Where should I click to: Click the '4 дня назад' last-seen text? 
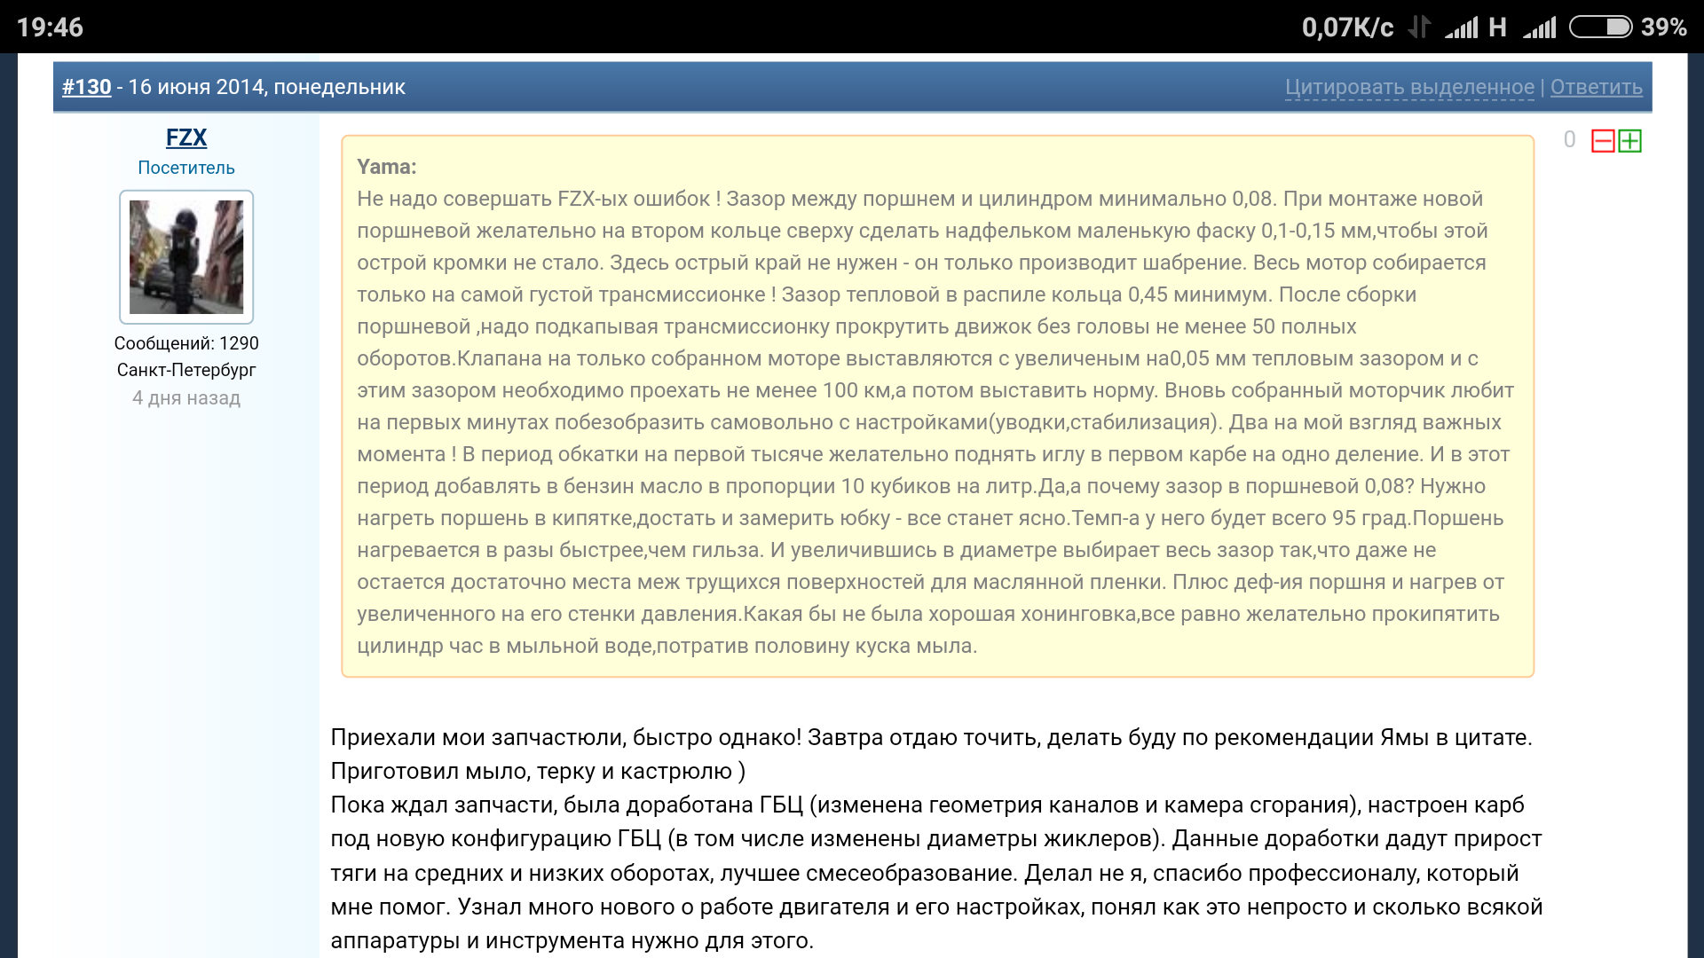pyautogui.click(x=186, y=398)
